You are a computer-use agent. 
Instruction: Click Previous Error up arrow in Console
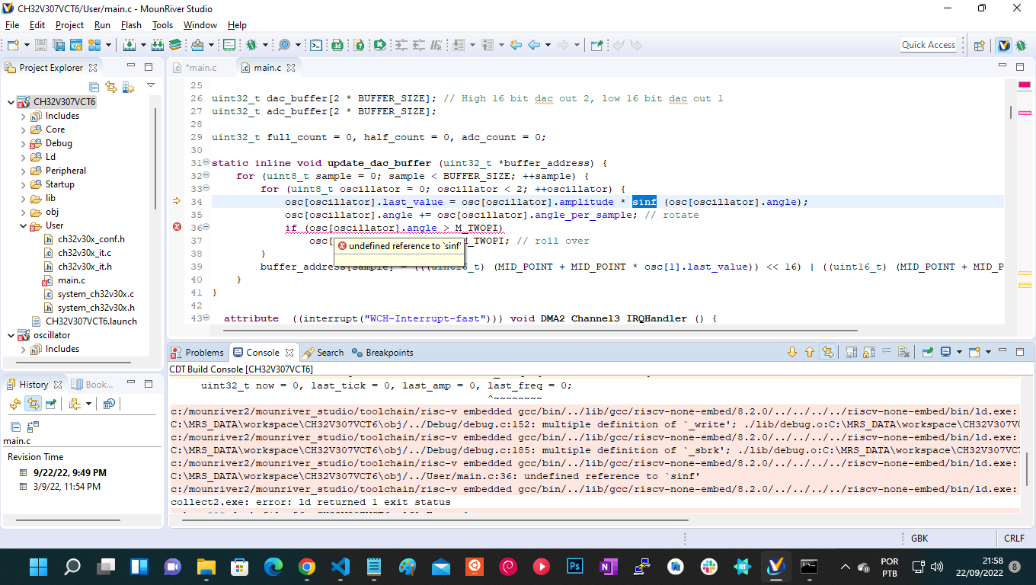pos(810,352)
